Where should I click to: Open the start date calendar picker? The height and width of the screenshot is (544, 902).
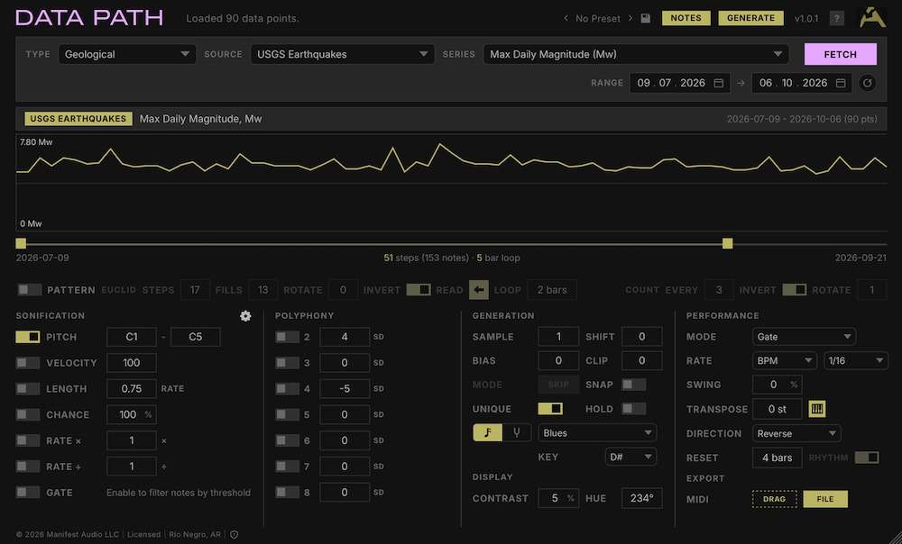[x=719, y=83]
